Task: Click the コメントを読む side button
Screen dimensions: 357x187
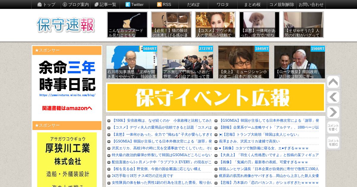Action: pos(333,142)
